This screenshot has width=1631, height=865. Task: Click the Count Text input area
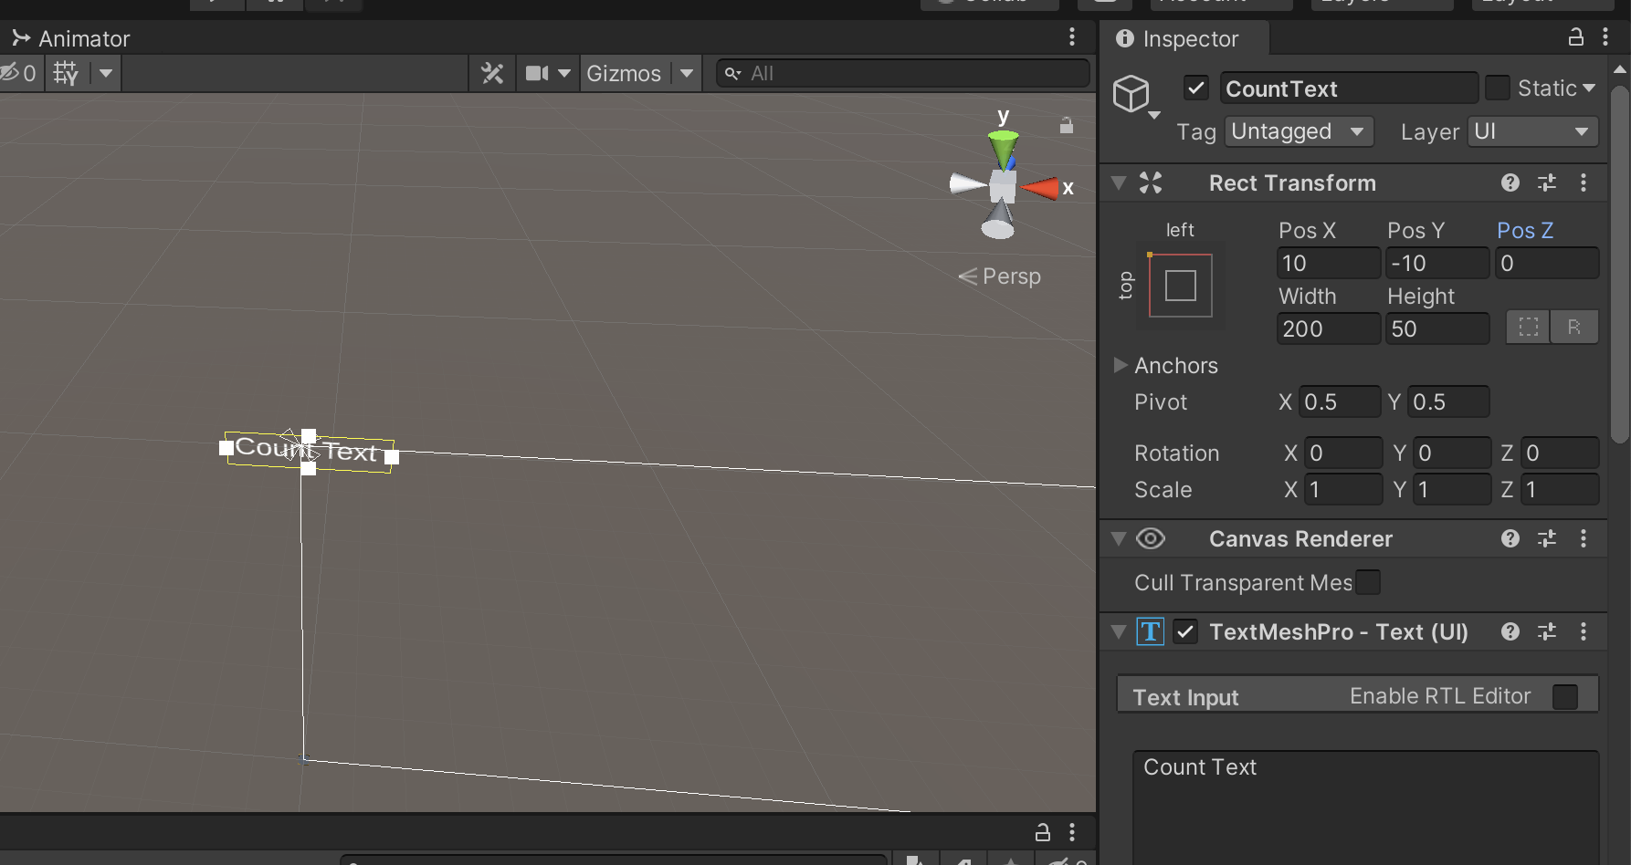(x=1366, y=807)
